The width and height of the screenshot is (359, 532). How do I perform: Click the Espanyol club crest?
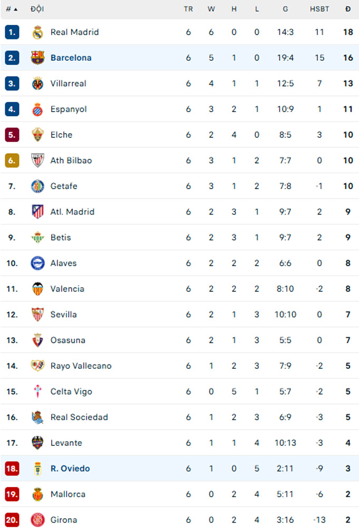[x=37, y=109]
